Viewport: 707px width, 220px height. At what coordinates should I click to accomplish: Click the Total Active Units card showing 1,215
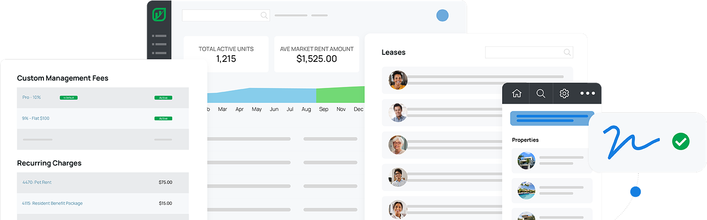tap(226, 54)
